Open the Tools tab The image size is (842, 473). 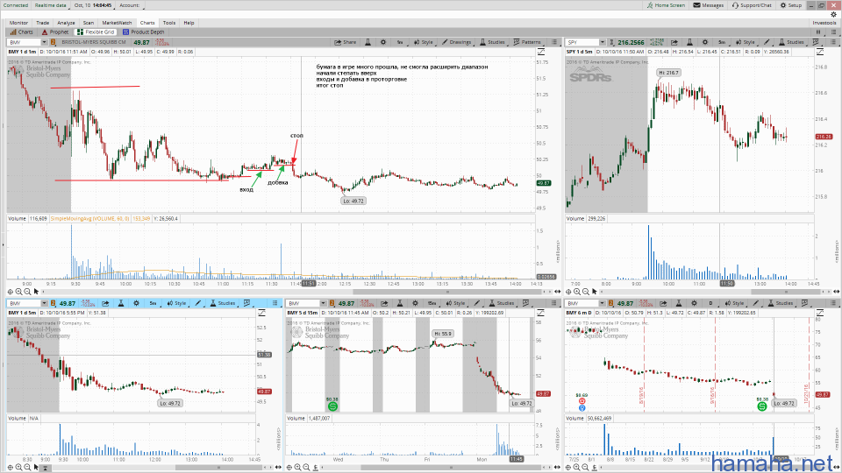tap(169, 23)
